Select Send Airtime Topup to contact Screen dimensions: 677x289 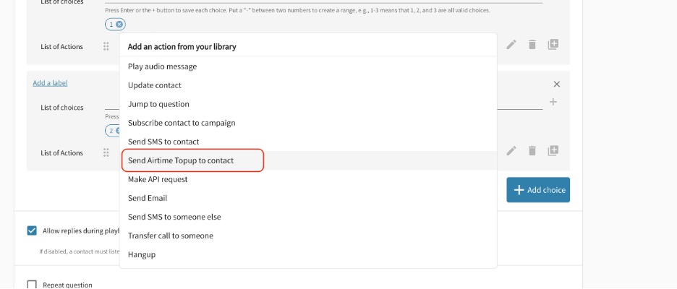[x=181, y=160]
